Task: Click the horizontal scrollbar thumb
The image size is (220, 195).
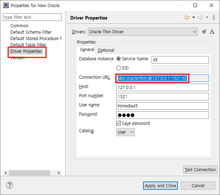Action: pyautogui.click(x=29, y=173)
